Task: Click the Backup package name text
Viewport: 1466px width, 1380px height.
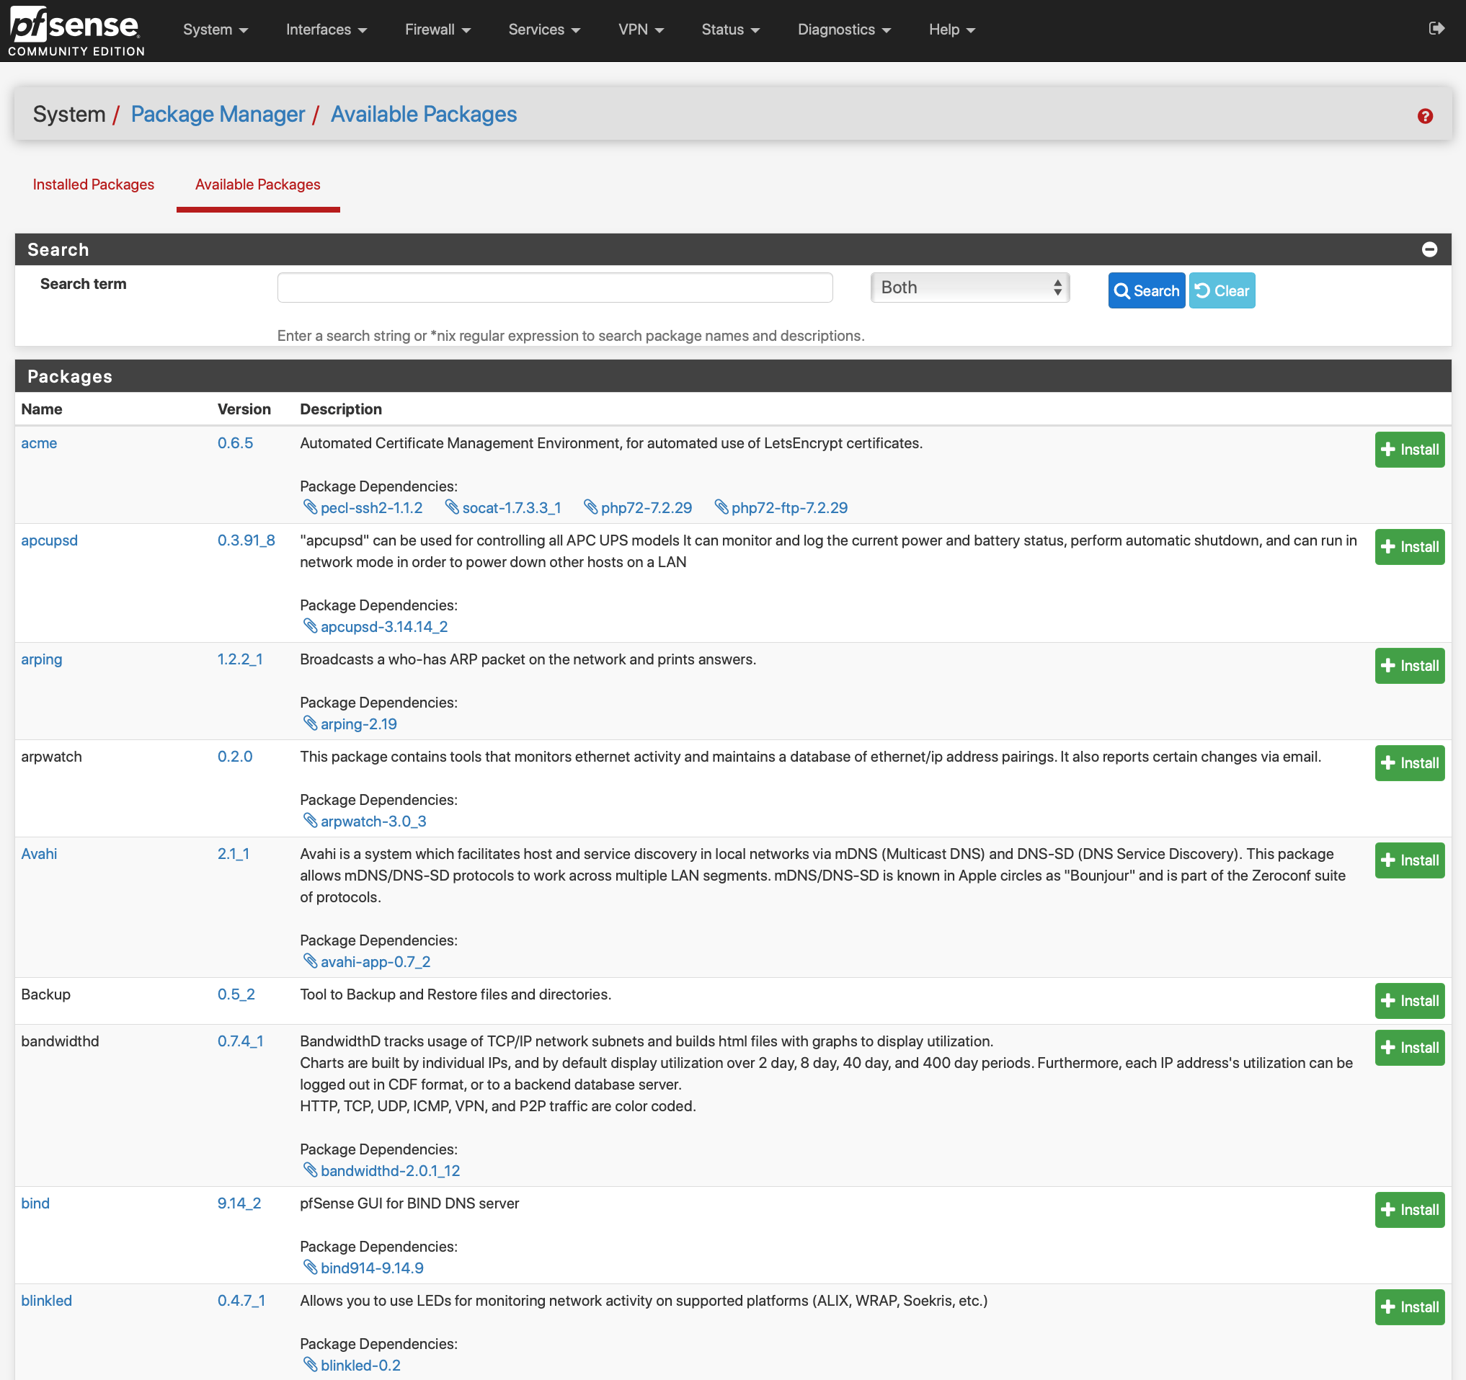Action: click(x=45, y=994)
